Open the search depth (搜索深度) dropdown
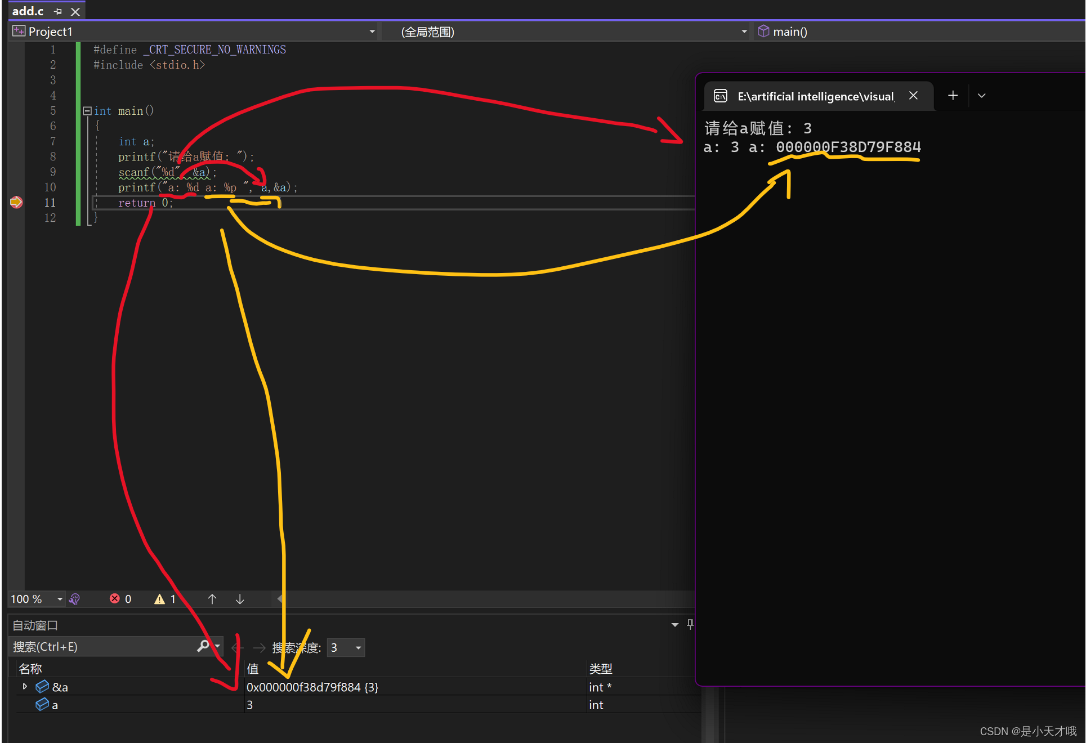 point(358,648)
